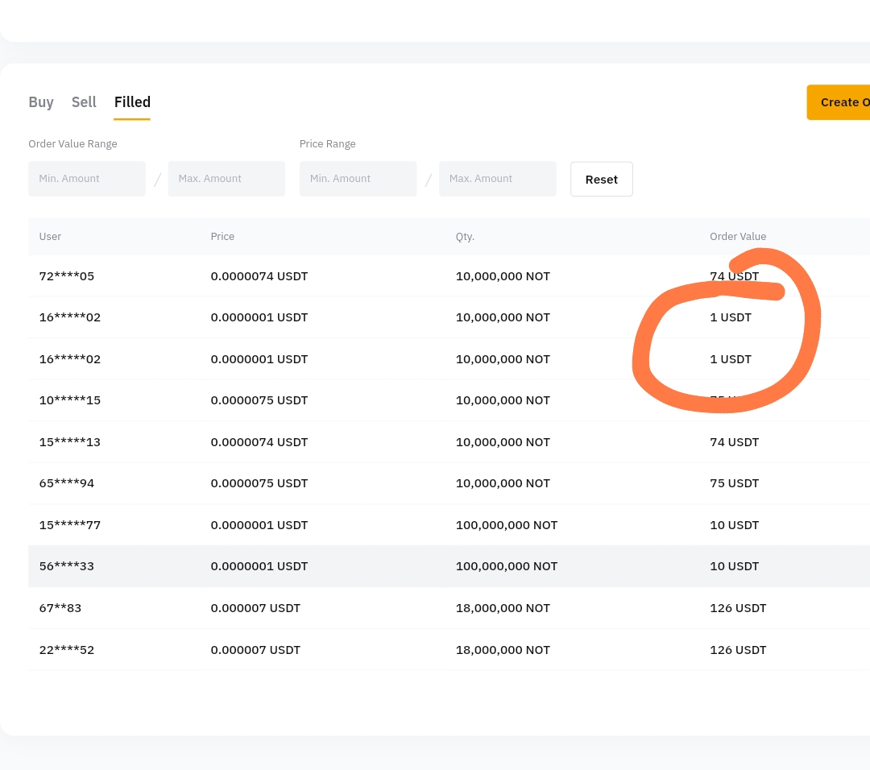The width and height of the screenshot is (870, 770).
Task: Click price 0.000007 USDT of user 67**83
Action: 255,608
